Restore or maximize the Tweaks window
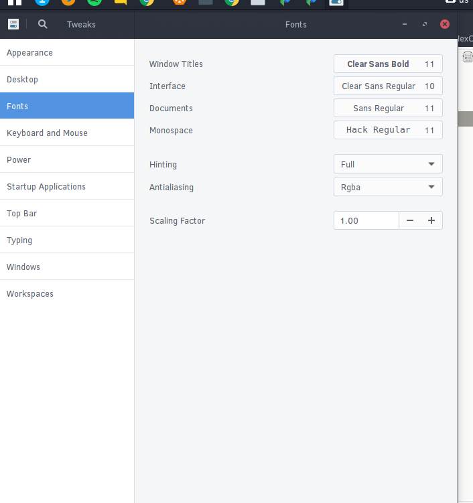Viewport: 473px width, 503px height. (425, 24)
